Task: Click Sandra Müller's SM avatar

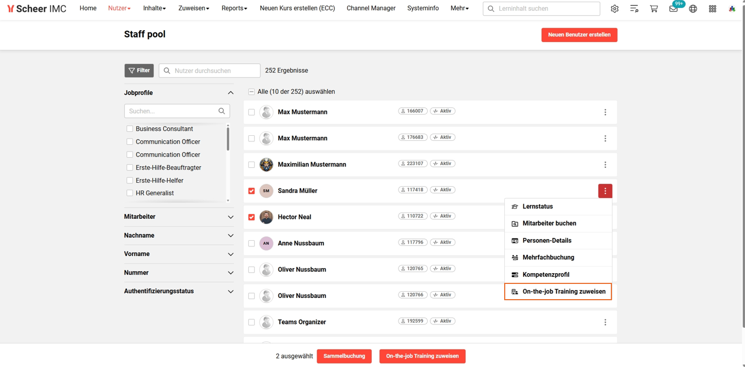Action: (x=266, y=191)
